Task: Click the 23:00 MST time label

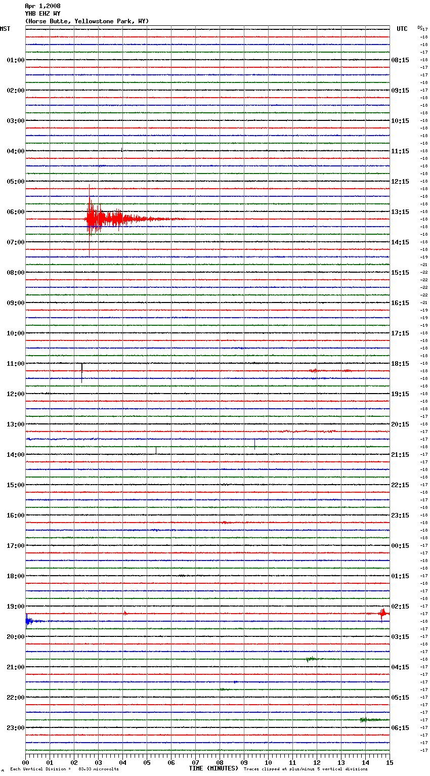Action: click(x=16, y=728)
